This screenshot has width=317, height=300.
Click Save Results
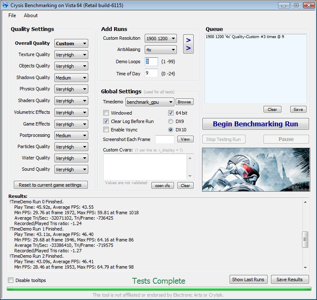pos(290,279)
